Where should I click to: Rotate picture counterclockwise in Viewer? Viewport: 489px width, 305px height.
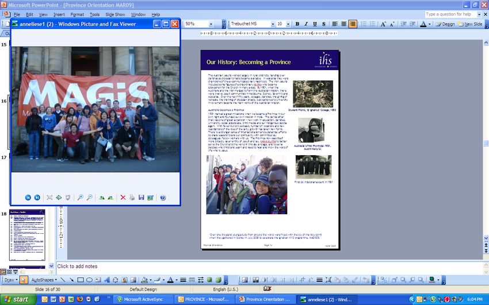pos(110,198)
